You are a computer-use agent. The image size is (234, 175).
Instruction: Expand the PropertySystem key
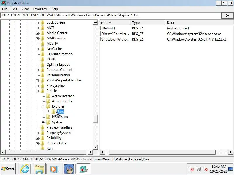click(x=37, y=133)
